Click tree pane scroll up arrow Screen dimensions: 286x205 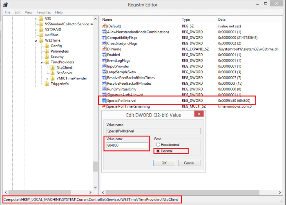(x=95, y=19)
